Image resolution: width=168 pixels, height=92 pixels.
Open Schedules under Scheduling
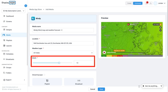click(10, 54)
